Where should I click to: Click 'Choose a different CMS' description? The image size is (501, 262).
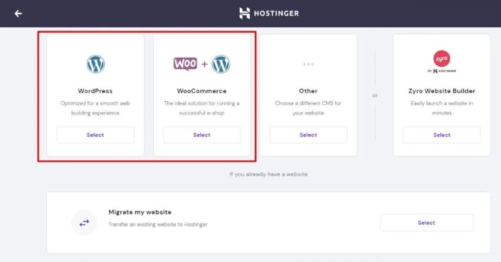[308, 108]
